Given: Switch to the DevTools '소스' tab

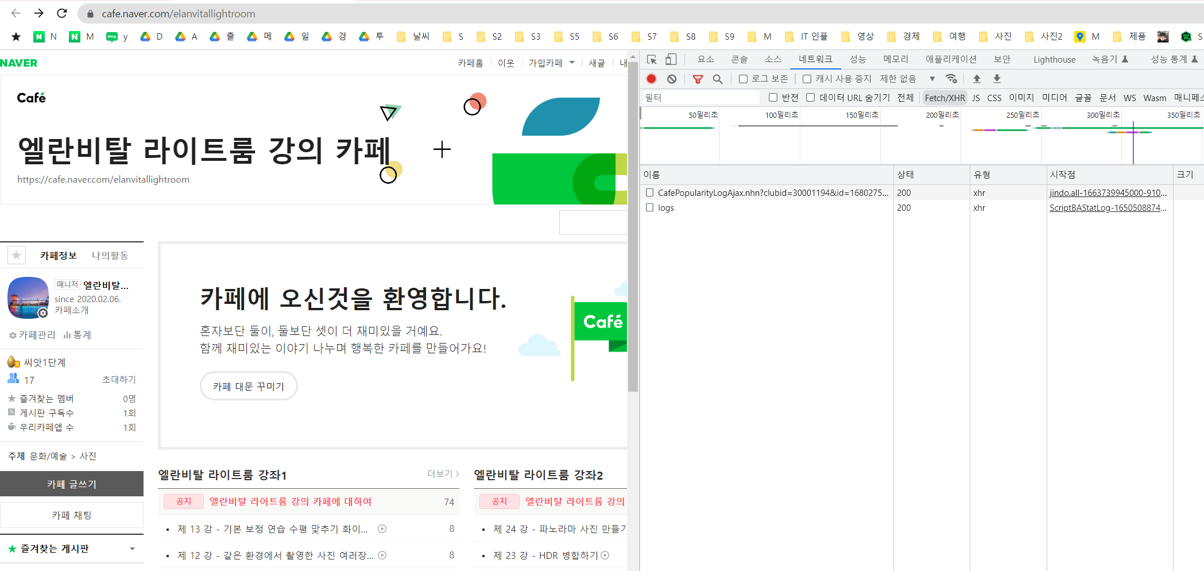Looking at the screenshot, I should (x=773, y=59).
